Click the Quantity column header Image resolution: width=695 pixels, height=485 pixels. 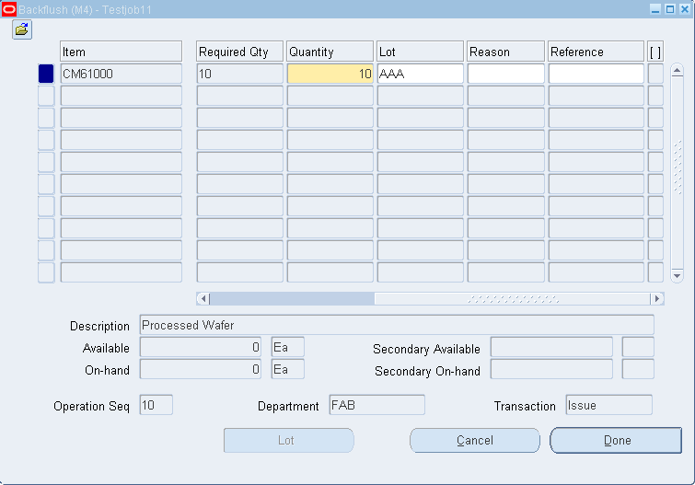330,52
